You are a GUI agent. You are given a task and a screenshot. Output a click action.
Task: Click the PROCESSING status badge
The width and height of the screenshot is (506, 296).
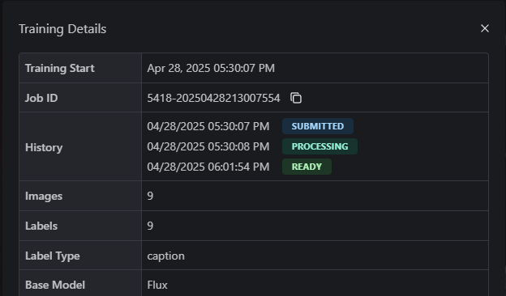[x=319, y=146]
